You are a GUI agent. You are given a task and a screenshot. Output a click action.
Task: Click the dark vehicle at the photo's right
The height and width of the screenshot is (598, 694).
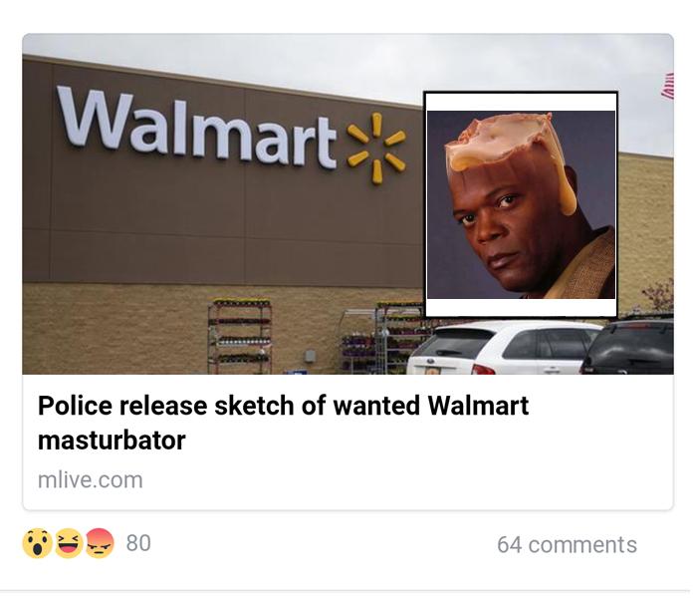(628, 345)
